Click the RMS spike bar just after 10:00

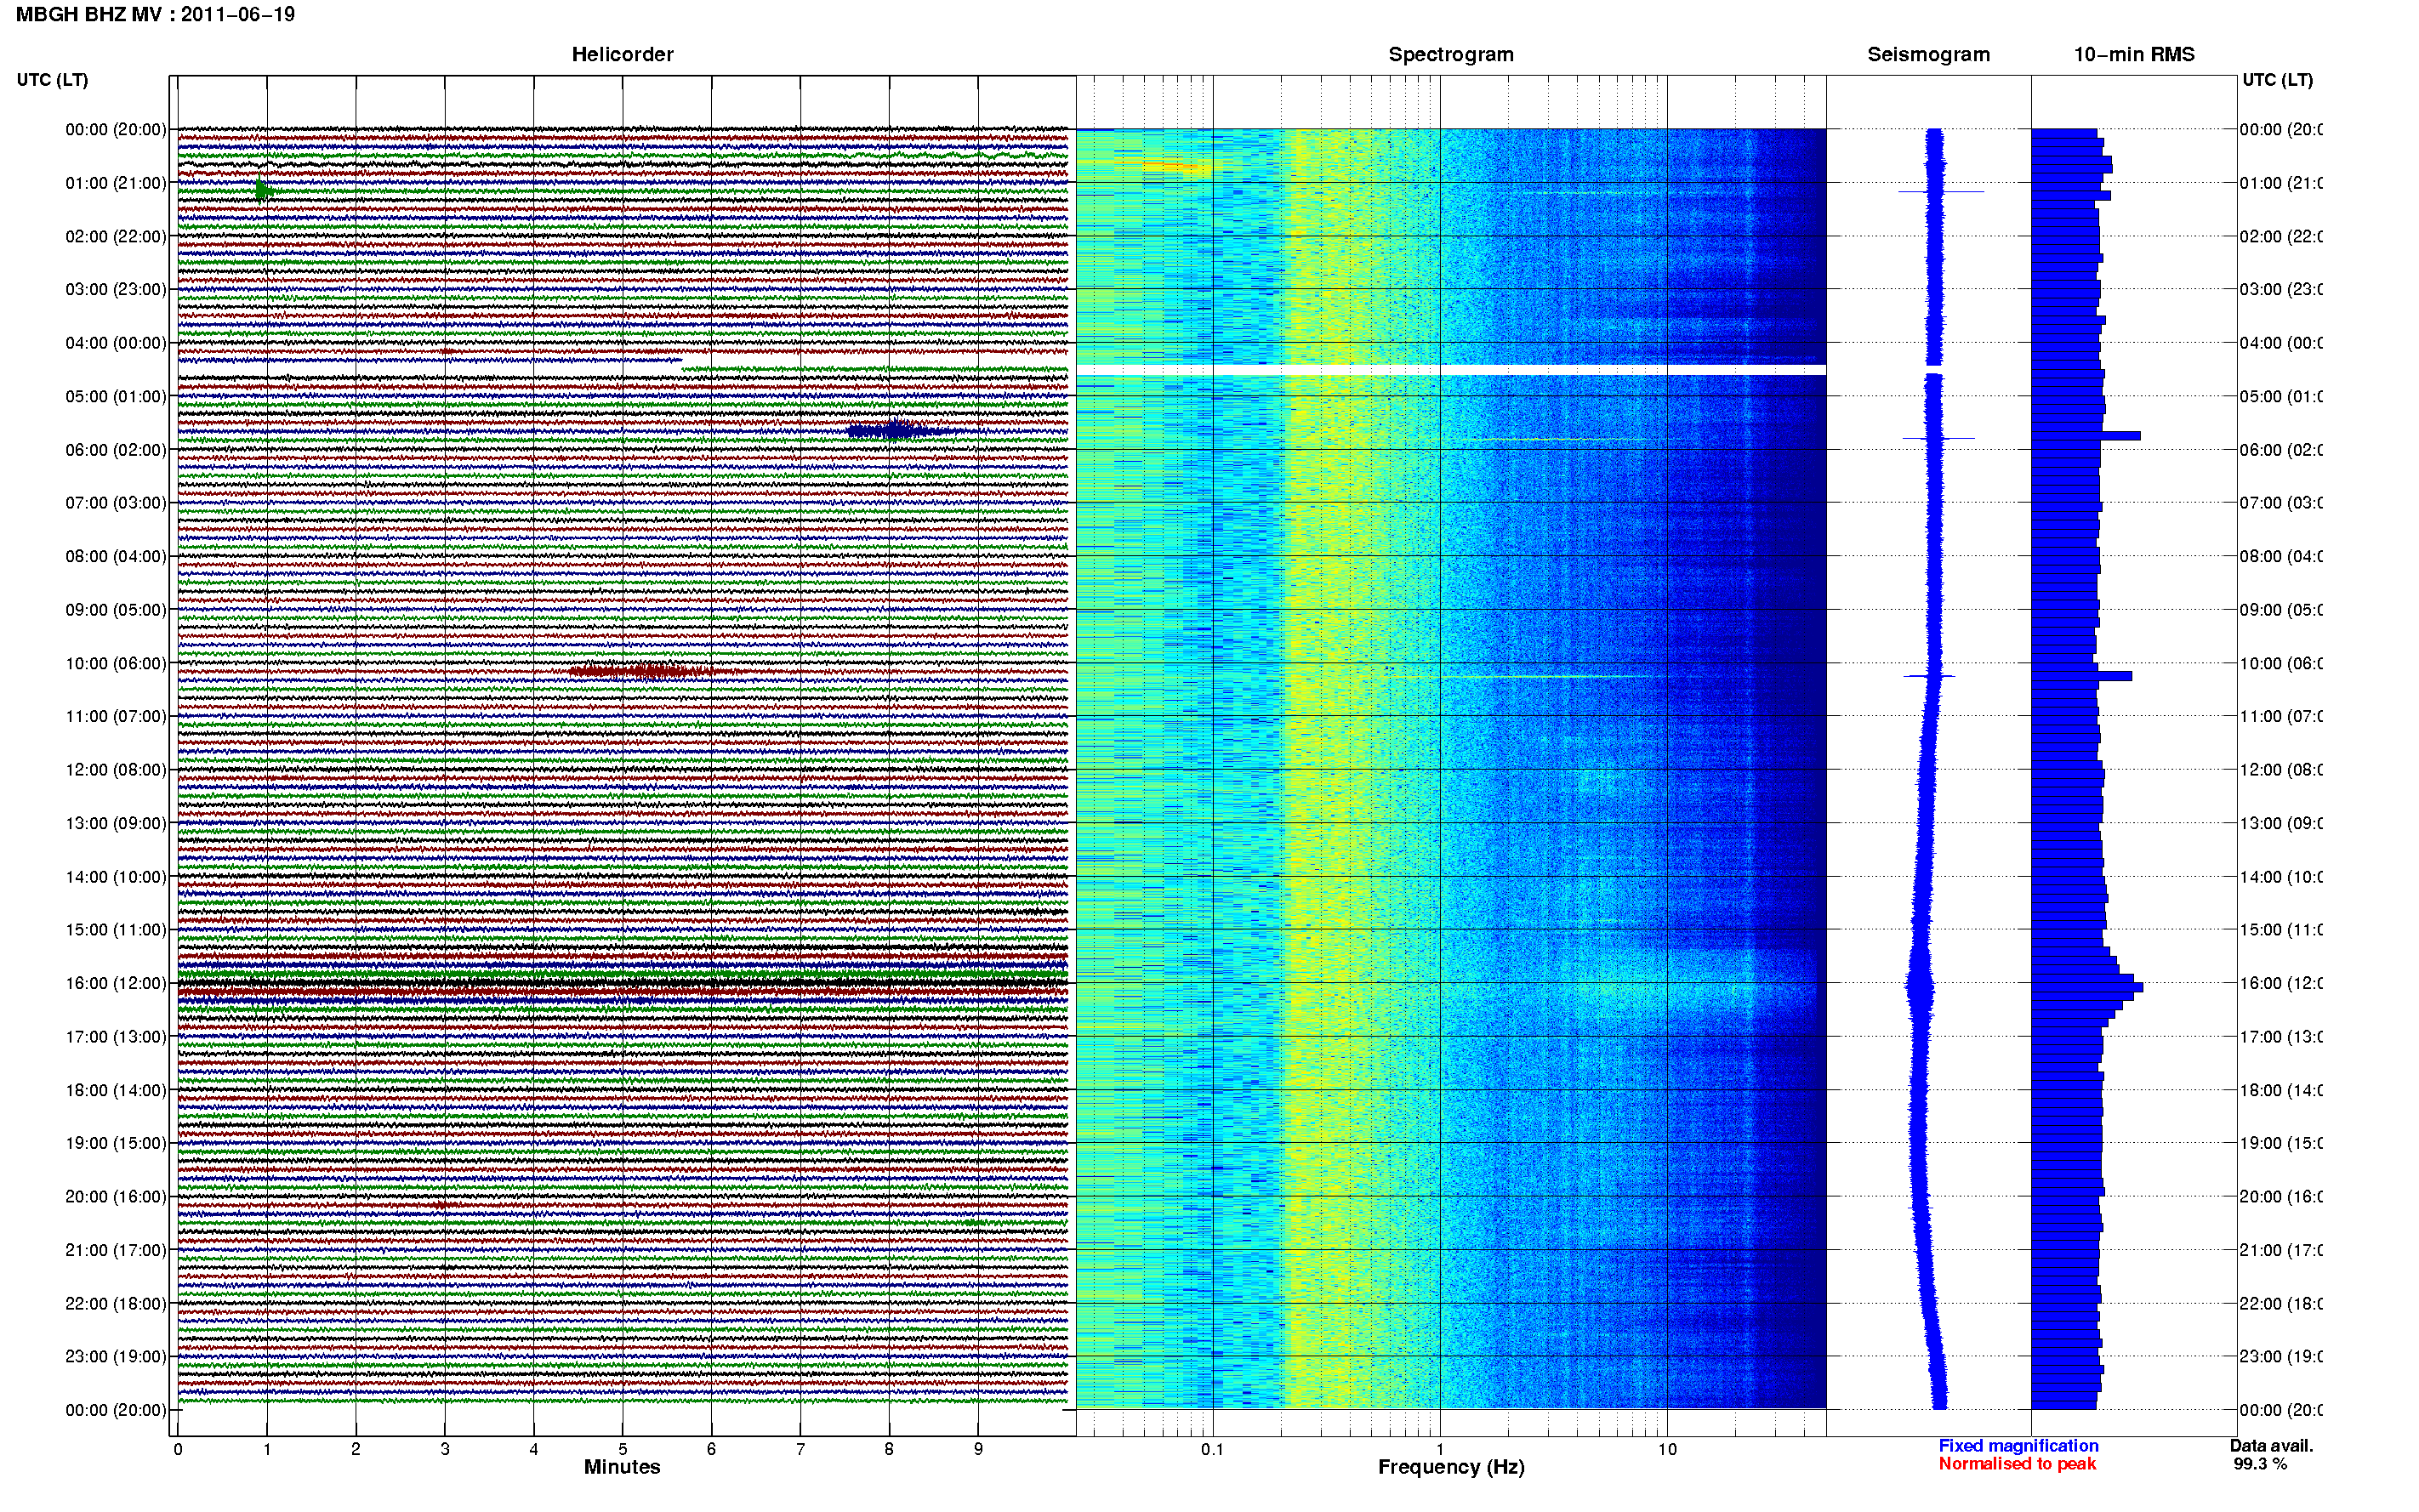pos(2082,676)
